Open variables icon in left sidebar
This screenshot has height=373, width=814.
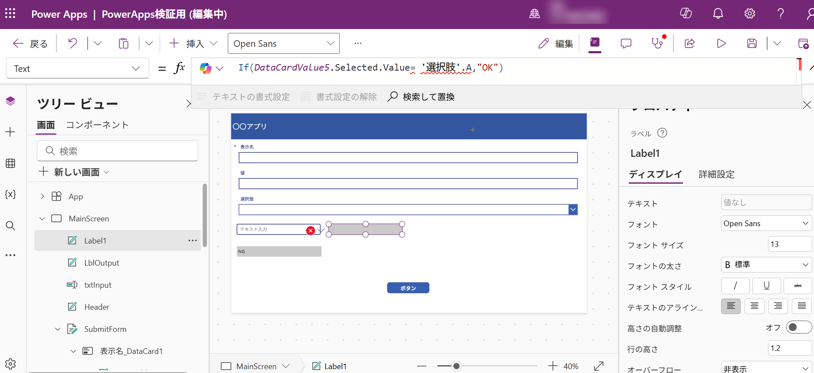tap(10, 195)
